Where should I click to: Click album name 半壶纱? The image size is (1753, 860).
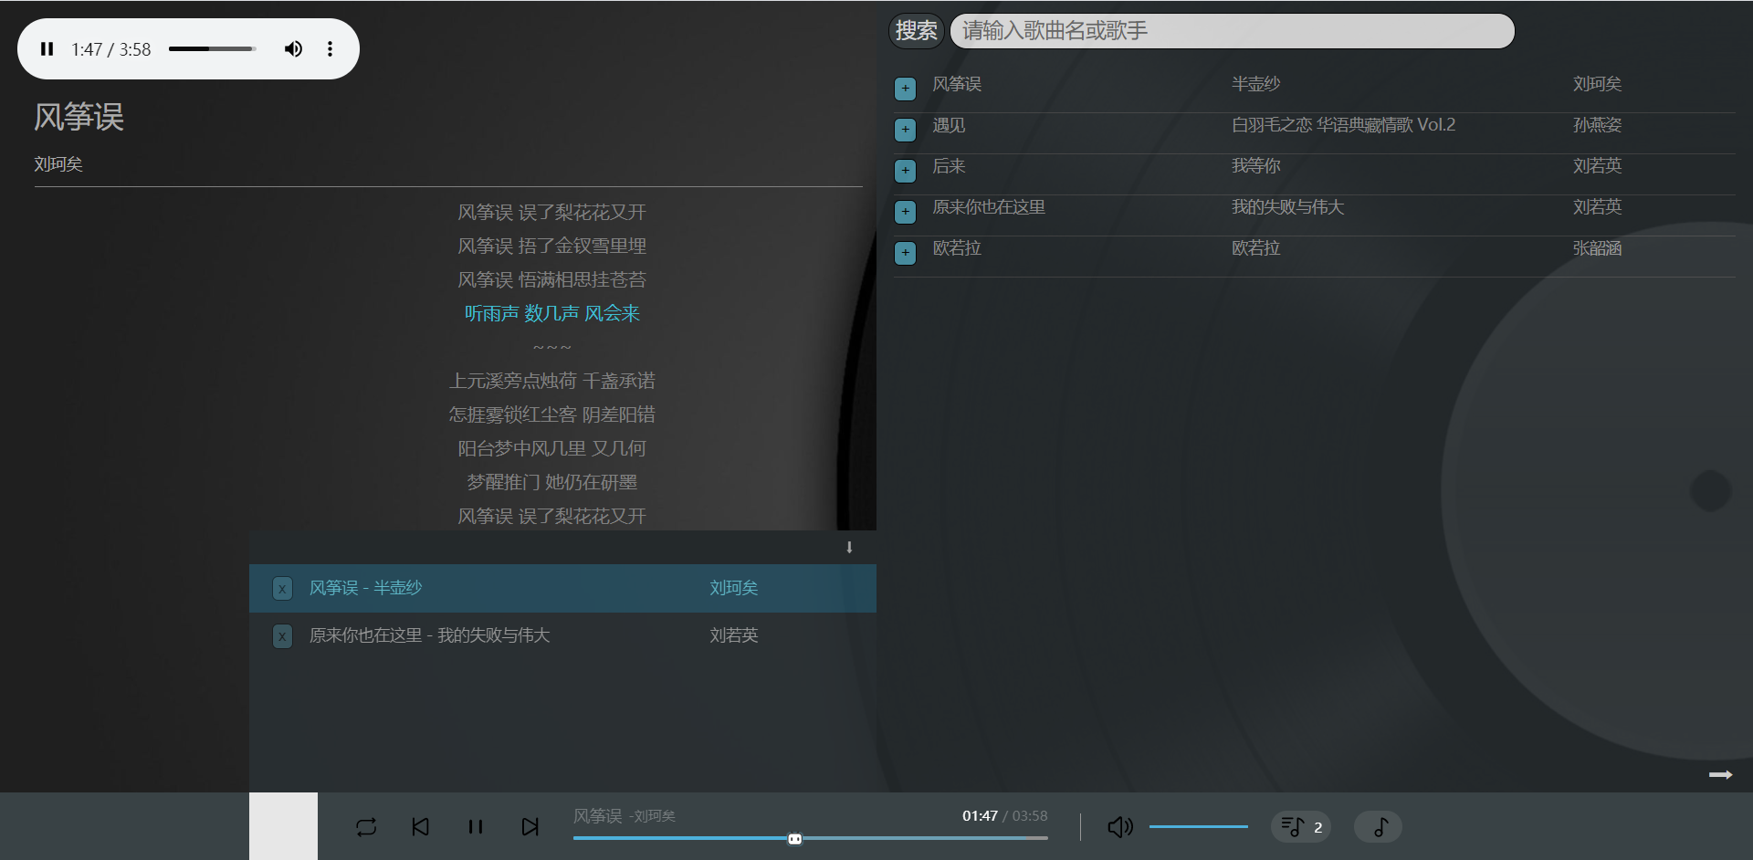click(1255, 84)
